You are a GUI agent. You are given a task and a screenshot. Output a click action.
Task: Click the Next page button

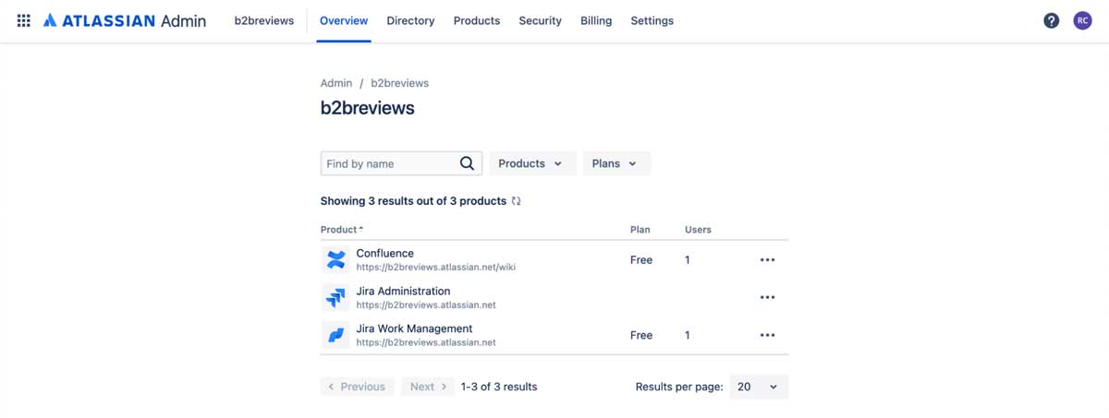point(428,387)
